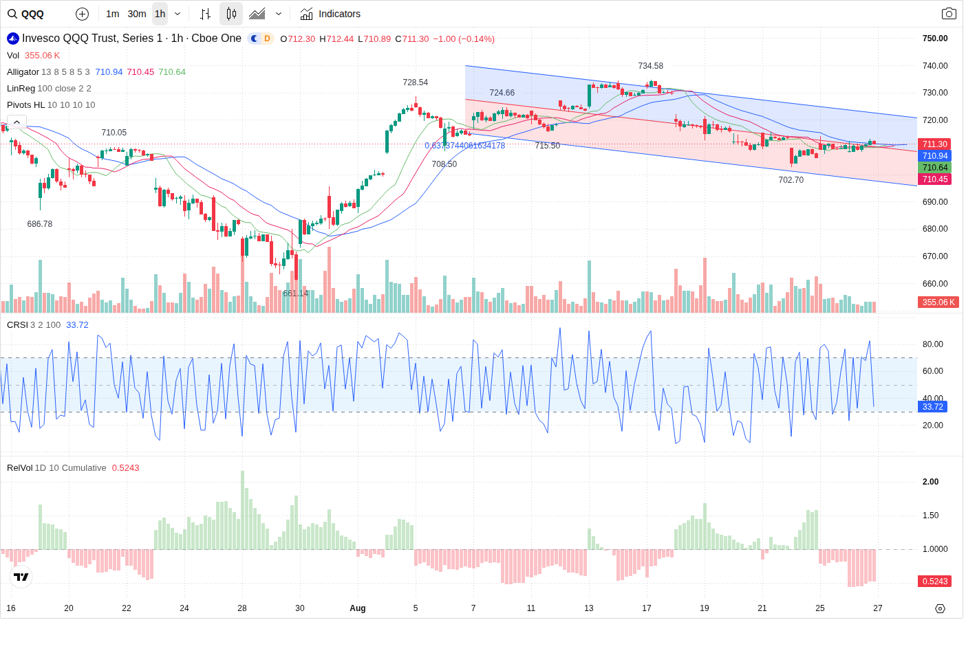977x653 pixels.
Task: Select the 1h interval
Action: point(160,14)
